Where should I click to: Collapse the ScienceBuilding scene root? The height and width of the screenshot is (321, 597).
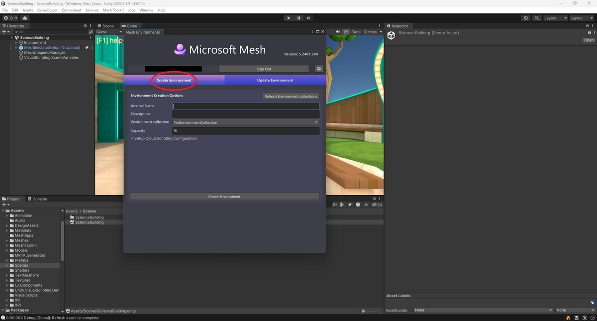pos(12,37)
